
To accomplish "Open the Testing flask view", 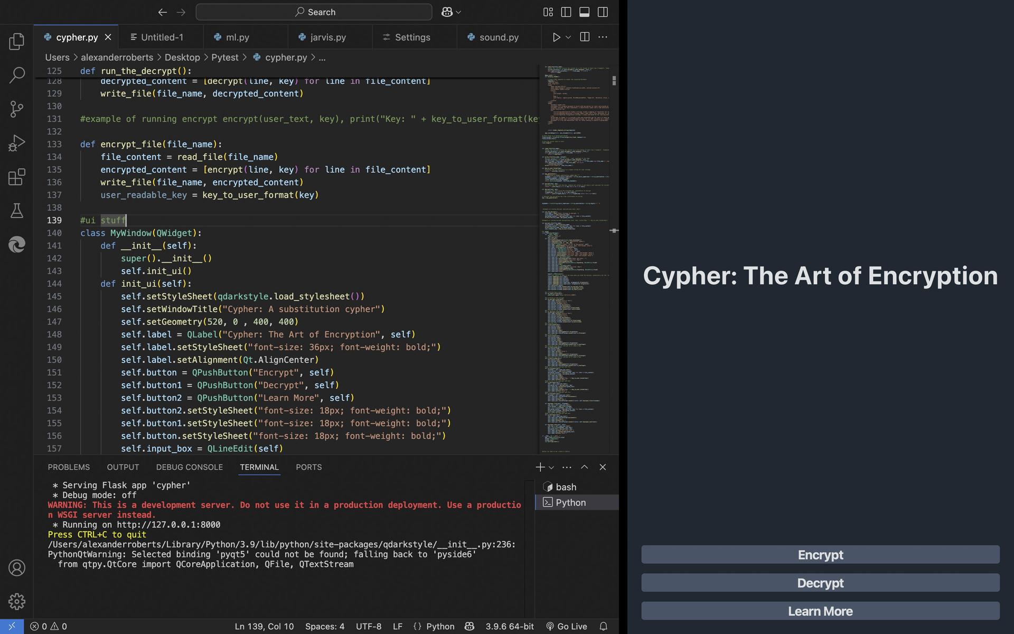I will tap(16, 211).
